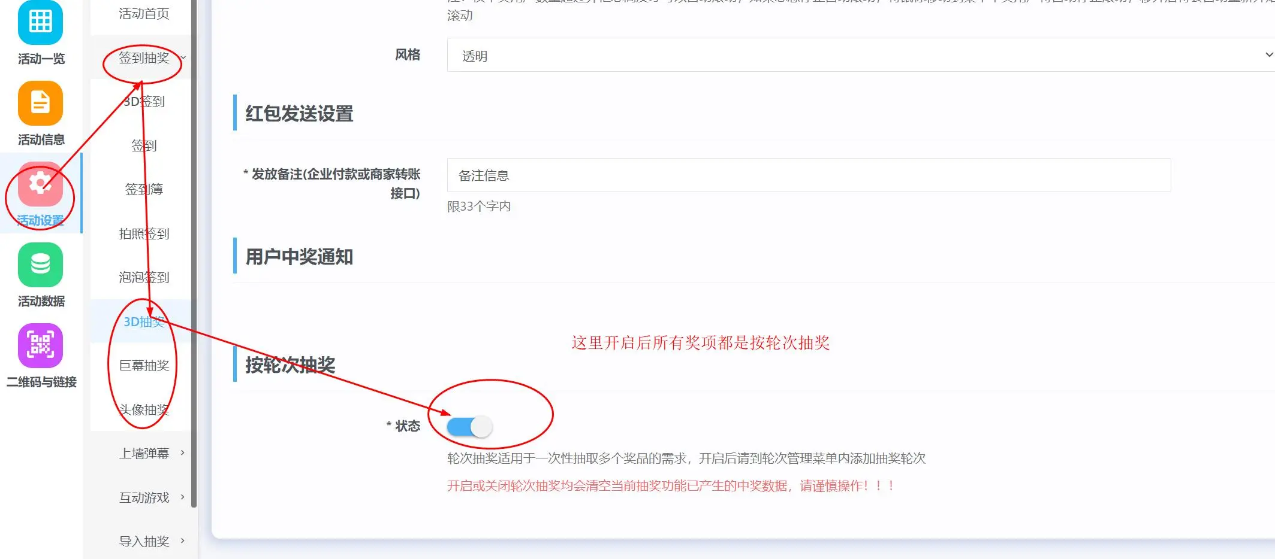The image size is (1275, 559).
Task: Click the orange 活动信息 document icon
Action: (40, 103)
